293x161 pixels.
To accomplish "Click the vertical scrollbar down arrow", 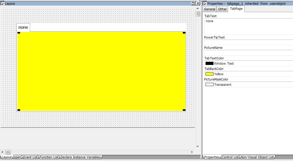I will (198, 146).
